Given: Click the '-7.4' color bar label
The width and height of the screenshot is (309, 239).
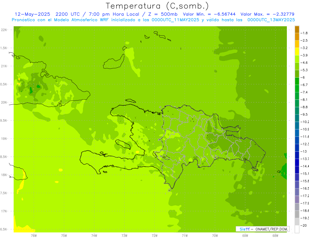Looking at the screenshot, I should click(305, 92).
